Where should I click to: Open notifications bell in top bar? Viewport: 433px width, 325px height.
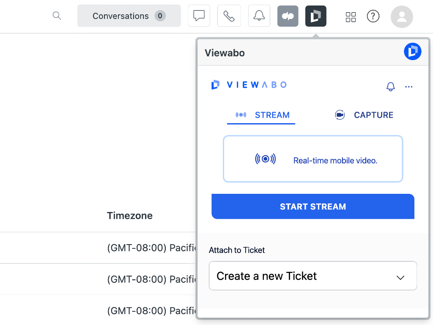[x=259, y=16]
